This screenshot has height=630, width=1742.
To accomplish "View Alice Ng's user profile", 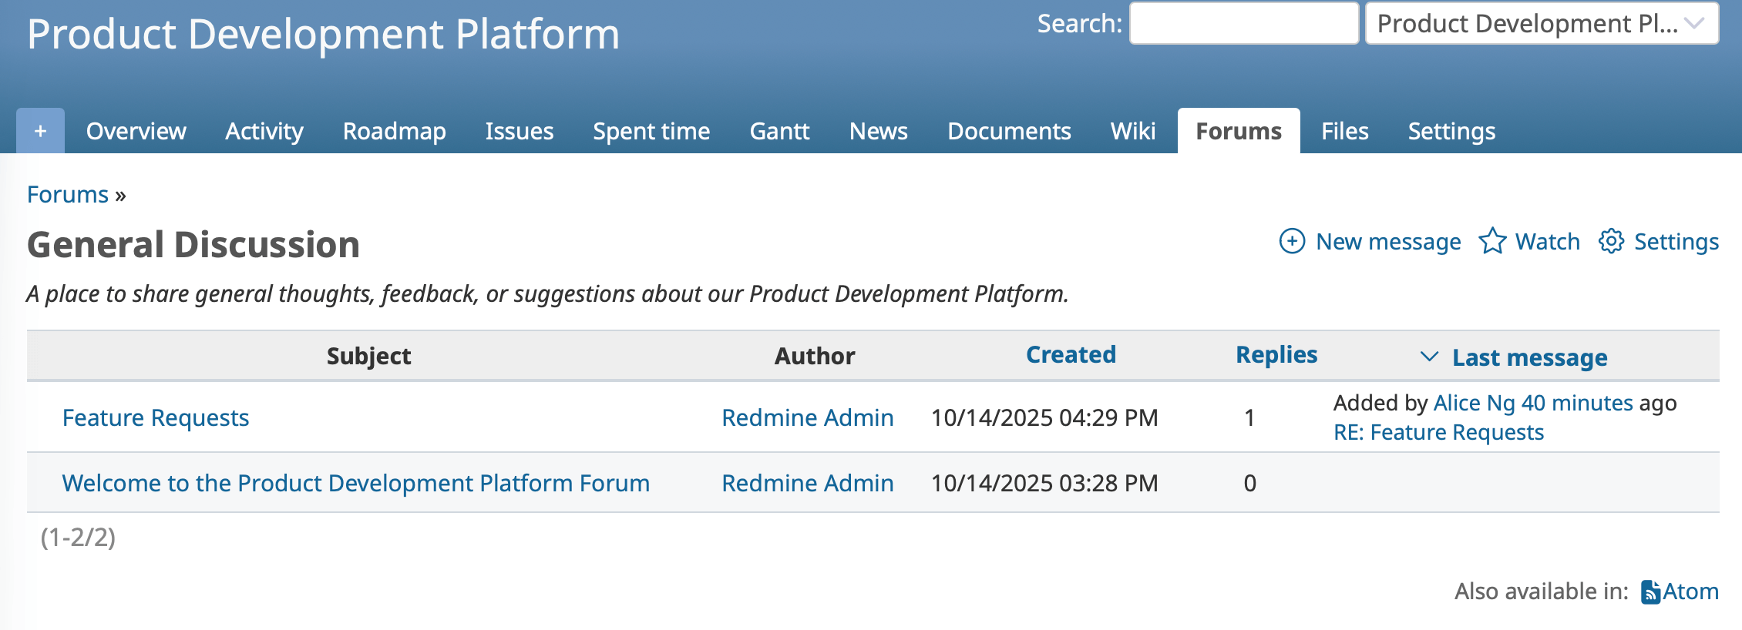I will point(1474,403).
